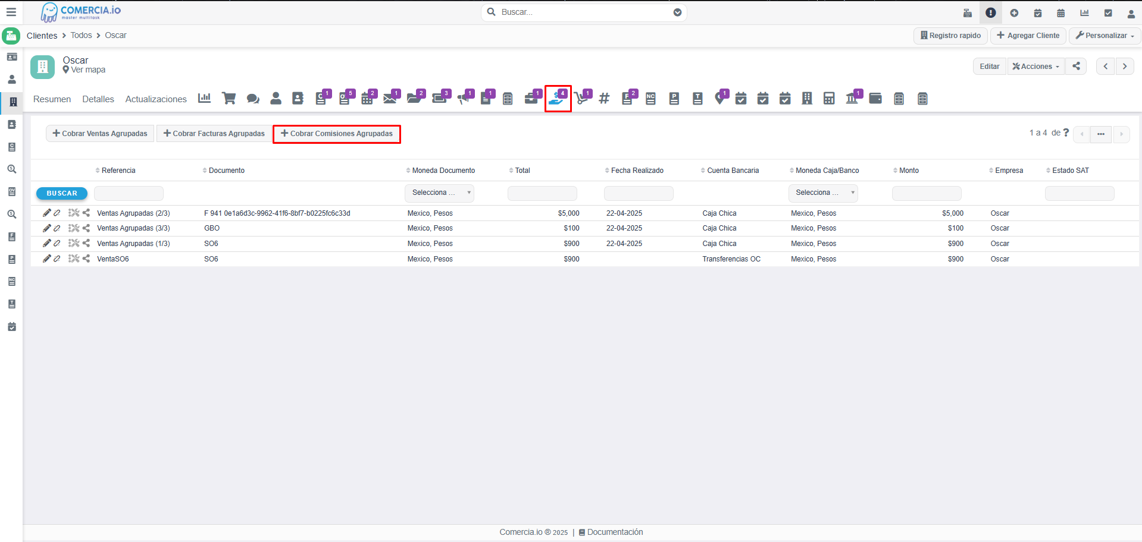The width and height of the screenshot is (1142, 542).
Task: Open the chat bubbles tab icon
Action: (x=253, y=99)
